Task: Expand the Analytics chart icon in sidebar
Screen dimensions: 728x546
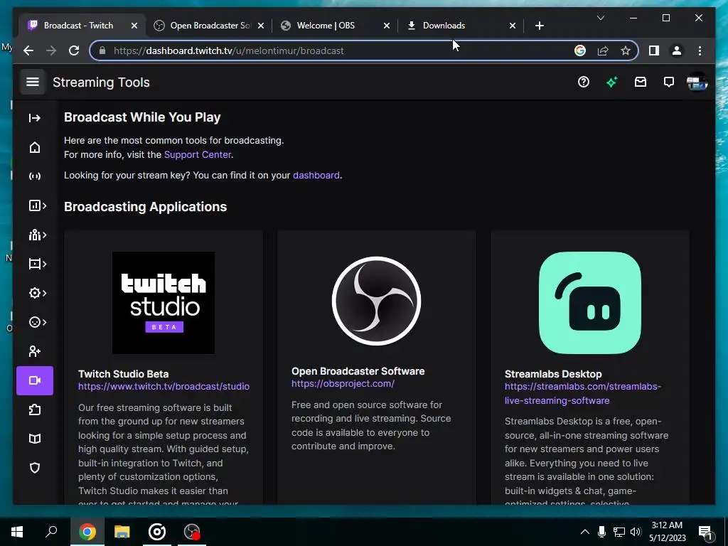Action: [37, 205]
